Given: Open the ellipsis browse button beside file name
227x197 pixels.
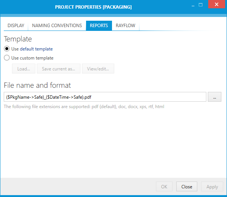Looking at the screenshot, I should click(x=214, y=97).
